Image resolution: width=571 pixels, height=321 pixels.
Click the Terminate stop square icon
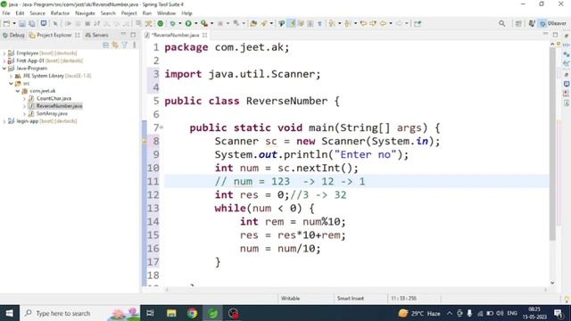(87, 24)
